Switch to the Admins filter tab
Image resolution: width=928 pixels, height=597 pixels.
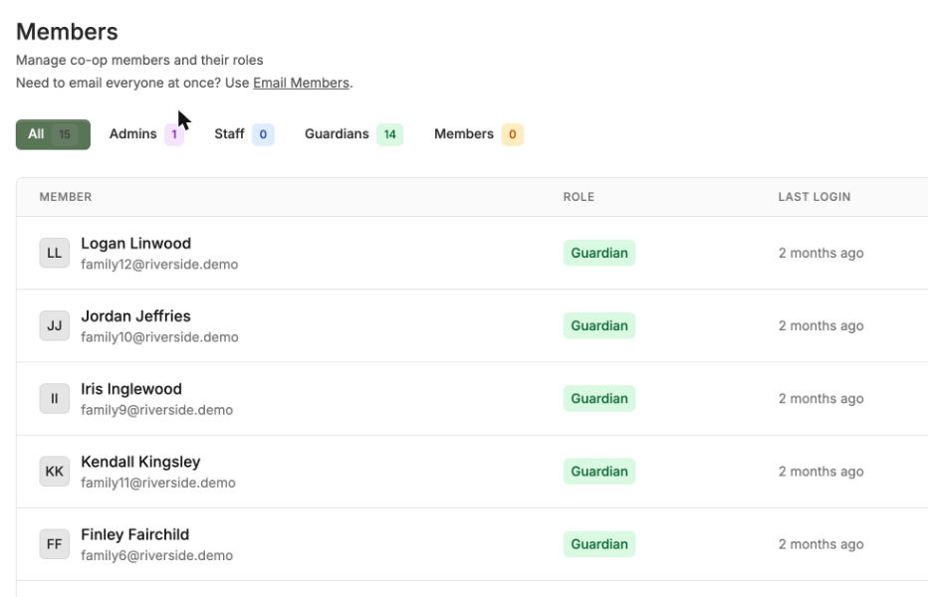coord(146,134)
